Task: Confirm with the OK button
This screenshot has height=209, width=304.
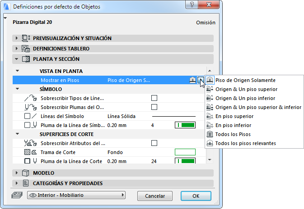Action: pyautogui.click(x=196, y=196)
